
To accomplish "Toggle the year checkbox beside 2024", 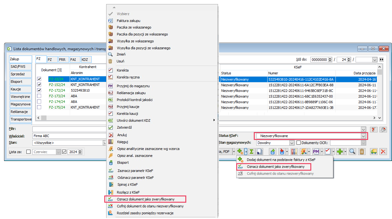I will (64, 152).
